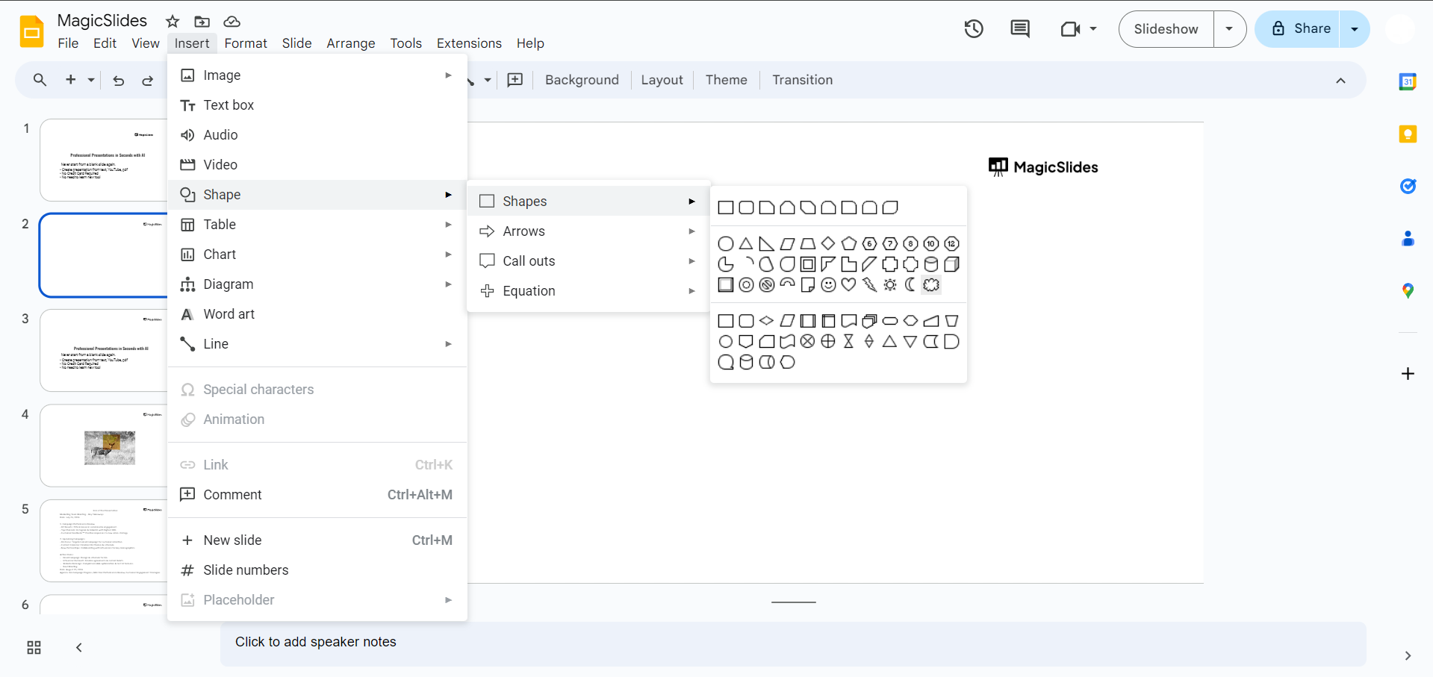The width and height of the screenshot is (1433, 677).
Task: Open version history clock icon
Action: 974,29
